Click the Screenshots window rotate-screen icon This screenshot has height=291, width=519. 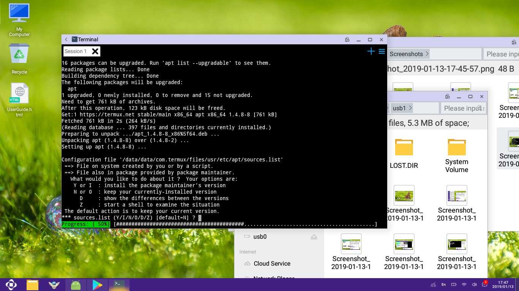coord(514,42)
